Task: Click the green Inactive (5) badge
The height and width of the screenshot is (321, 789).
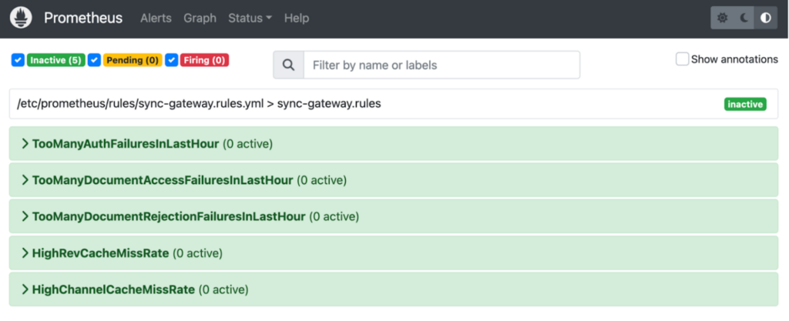Action: pyautogui.click(x=55, y=60)
